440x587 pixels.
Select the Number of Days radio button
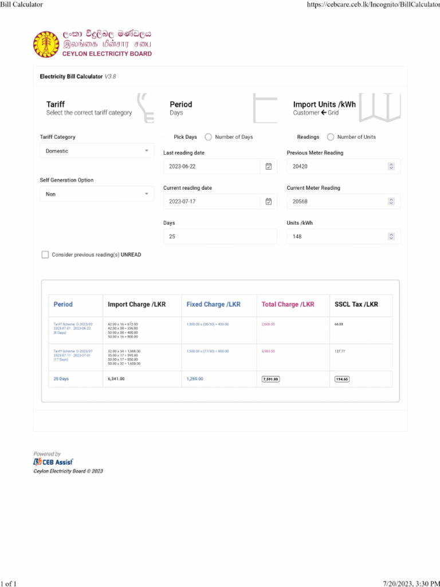pyautogui.click(x=208, y=137)
